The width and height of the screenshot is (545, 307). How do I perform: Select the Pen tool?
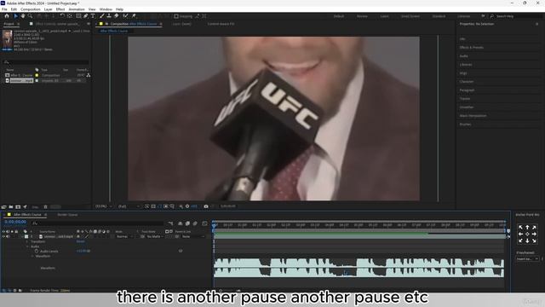pos(85,16)
